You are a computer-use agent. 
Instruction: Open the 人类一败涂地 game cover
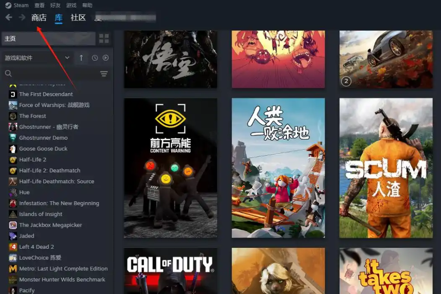[x=278, y=168]
